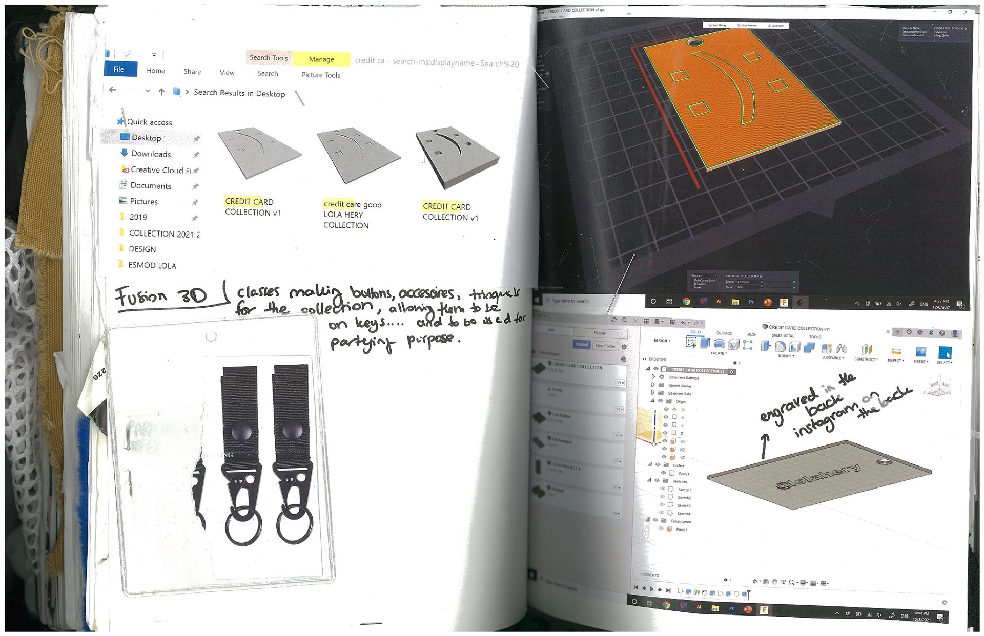Open the MODIFY dropdown menu
Image resolution: width=984 pixels, height=636 pixels.
(786, 356)
